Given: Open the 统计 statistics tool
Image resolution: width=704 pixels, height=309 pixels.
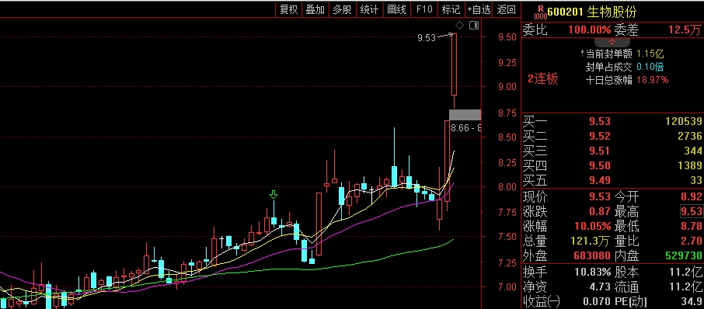Looking at the screenshot, I should point(370,9).
